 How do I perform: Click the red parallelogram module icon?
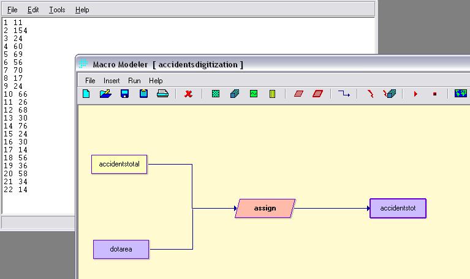(298, 94)
